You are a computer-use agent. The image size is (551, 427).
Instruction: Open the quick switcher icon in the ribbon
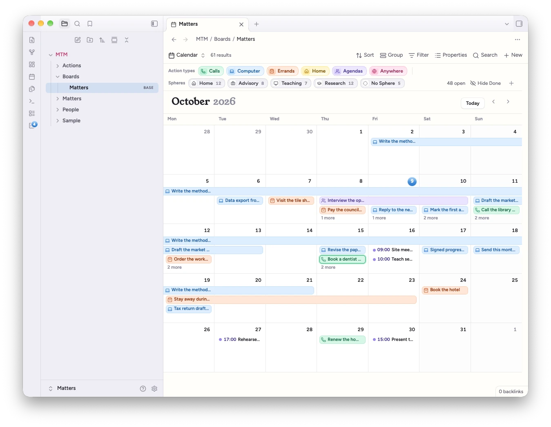32,40
